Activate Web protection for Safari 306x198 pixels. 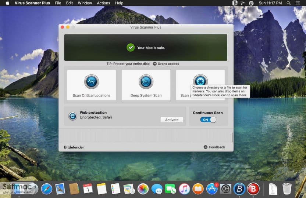[x=172, y=120]
